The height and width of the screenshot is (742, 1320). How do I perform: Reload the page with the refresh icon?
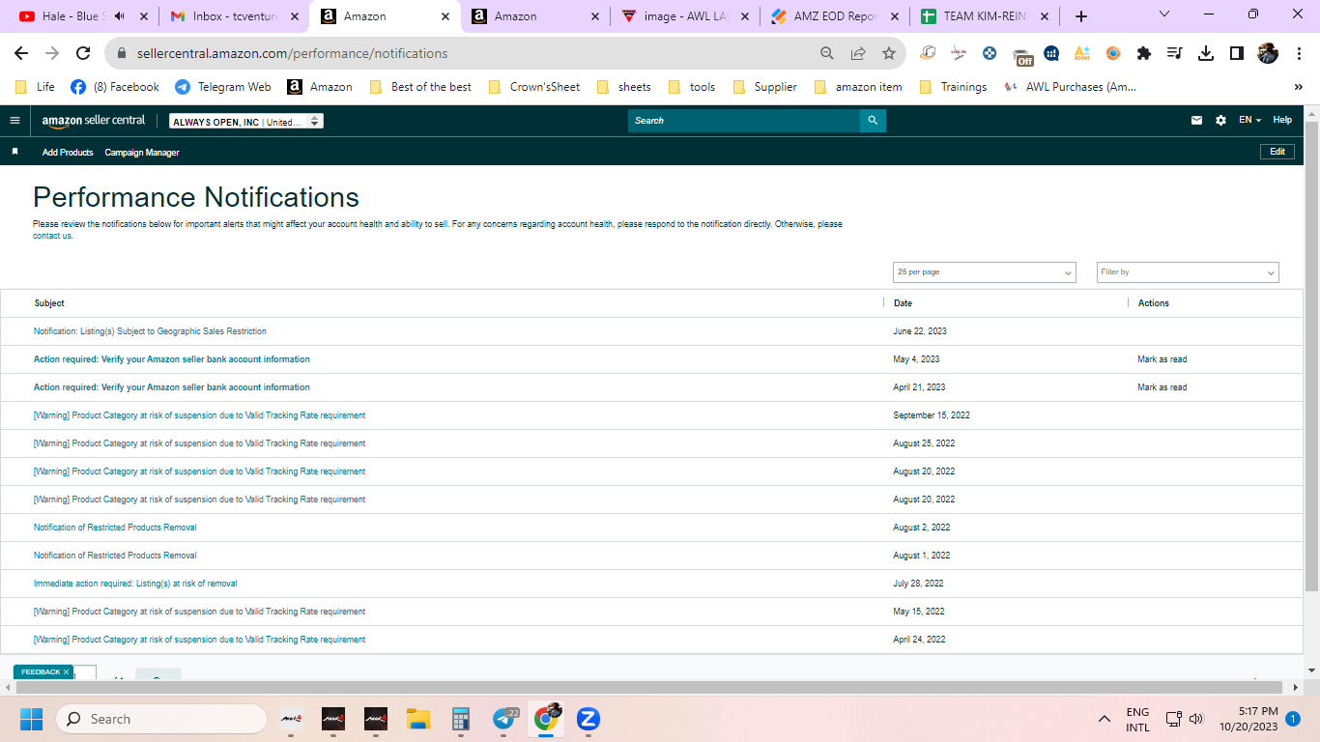(83, 54)
